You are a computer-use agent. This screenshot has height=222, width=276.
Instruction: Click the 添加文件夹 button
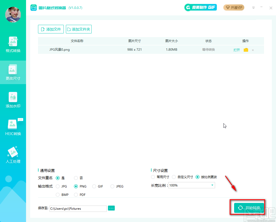[x=79, y=29]
